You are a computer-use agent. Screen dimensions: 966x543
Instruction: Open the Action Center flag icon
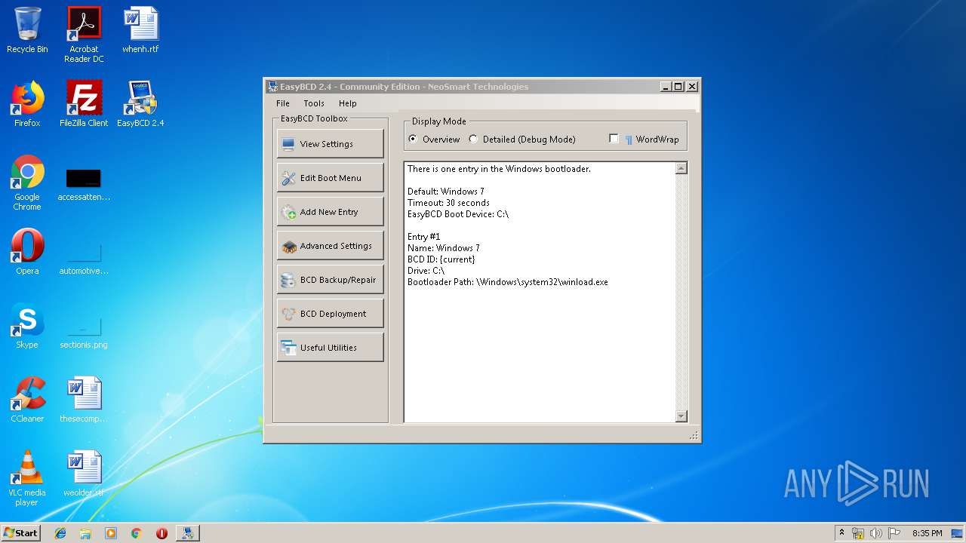894,533
